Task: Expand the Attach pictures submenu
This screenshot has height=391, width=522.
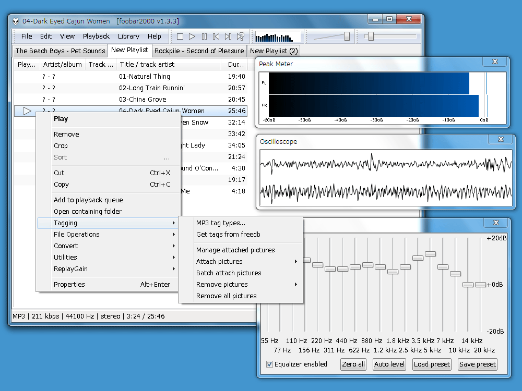Action: coord(241,261)
